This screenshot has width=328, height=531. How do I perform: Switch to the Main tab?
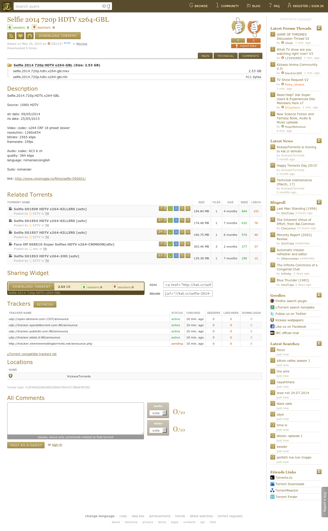(205, 56)
